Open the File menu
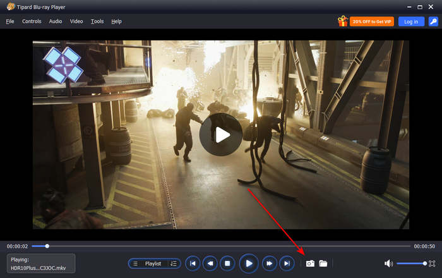The height and width of the screenshot is (278, 442). (10, 21)
